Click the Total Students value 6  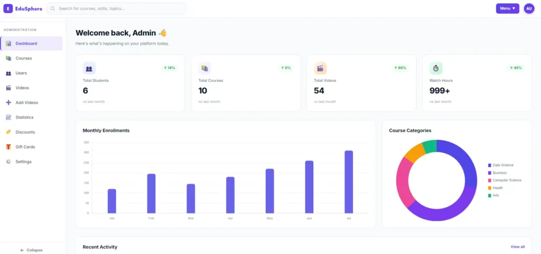pos(86,91)
